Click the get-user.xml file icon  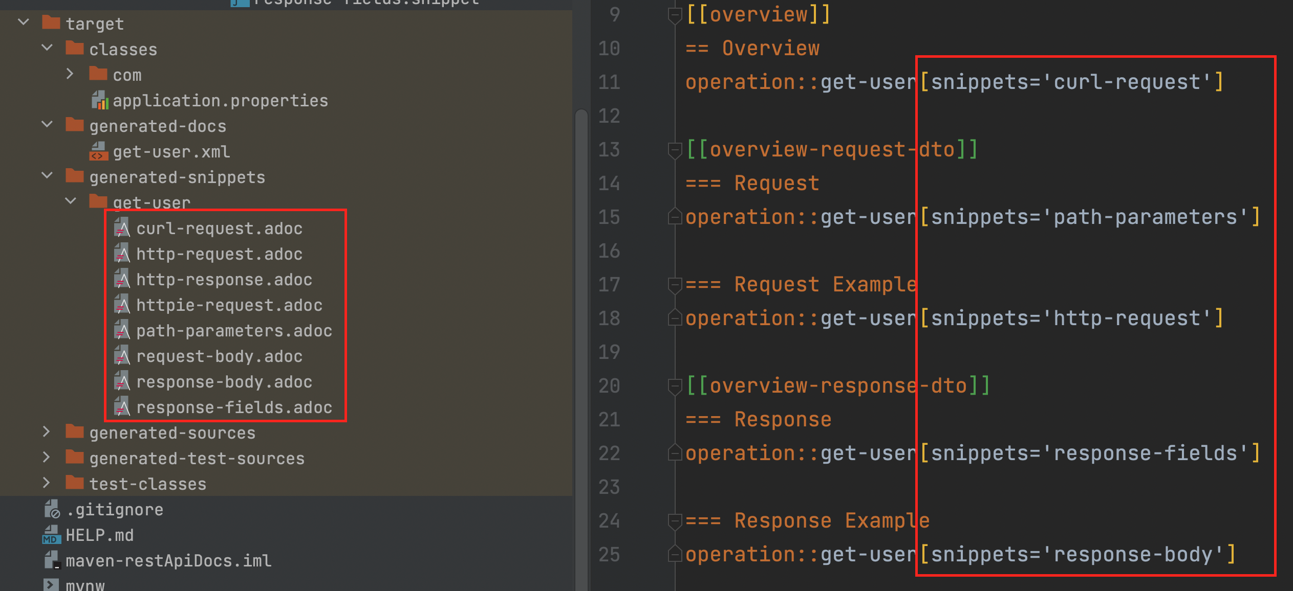point(99,152)
